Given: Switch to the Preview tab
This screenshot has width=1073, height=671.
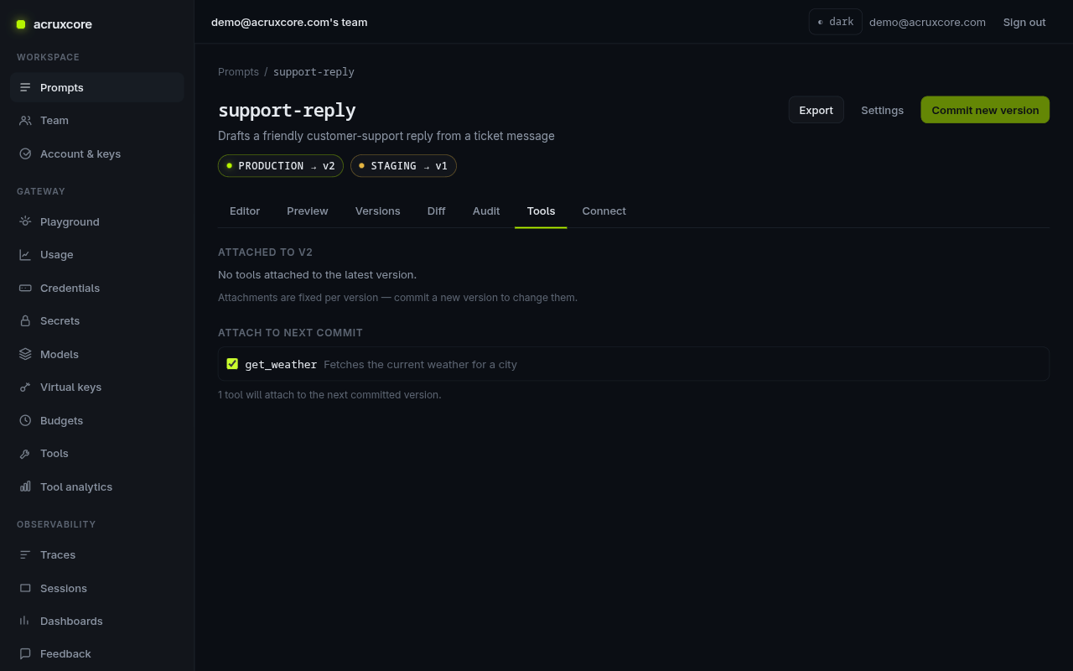Looking at the screenshot, I should pyautogui.click(x=308, y=211).
